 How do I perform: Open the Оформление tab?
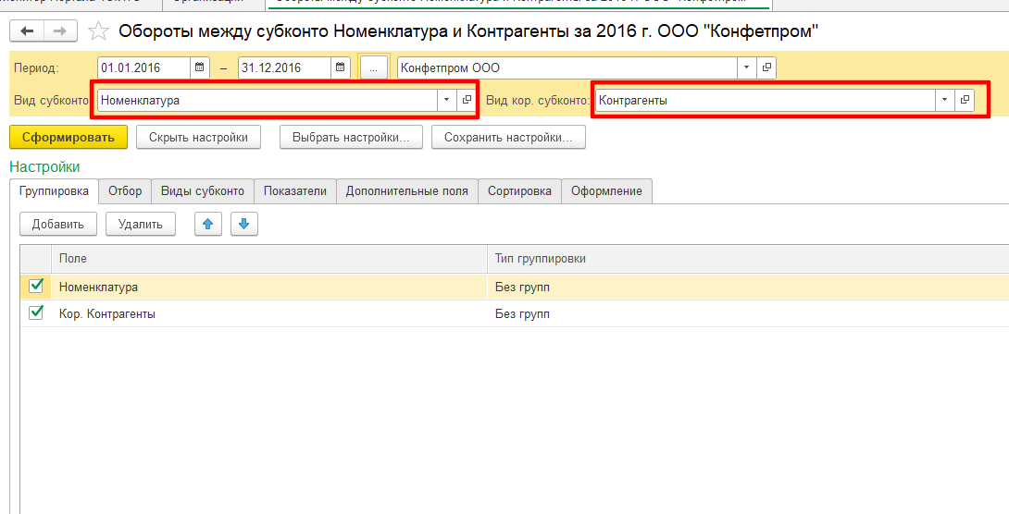tap(607, 190)
